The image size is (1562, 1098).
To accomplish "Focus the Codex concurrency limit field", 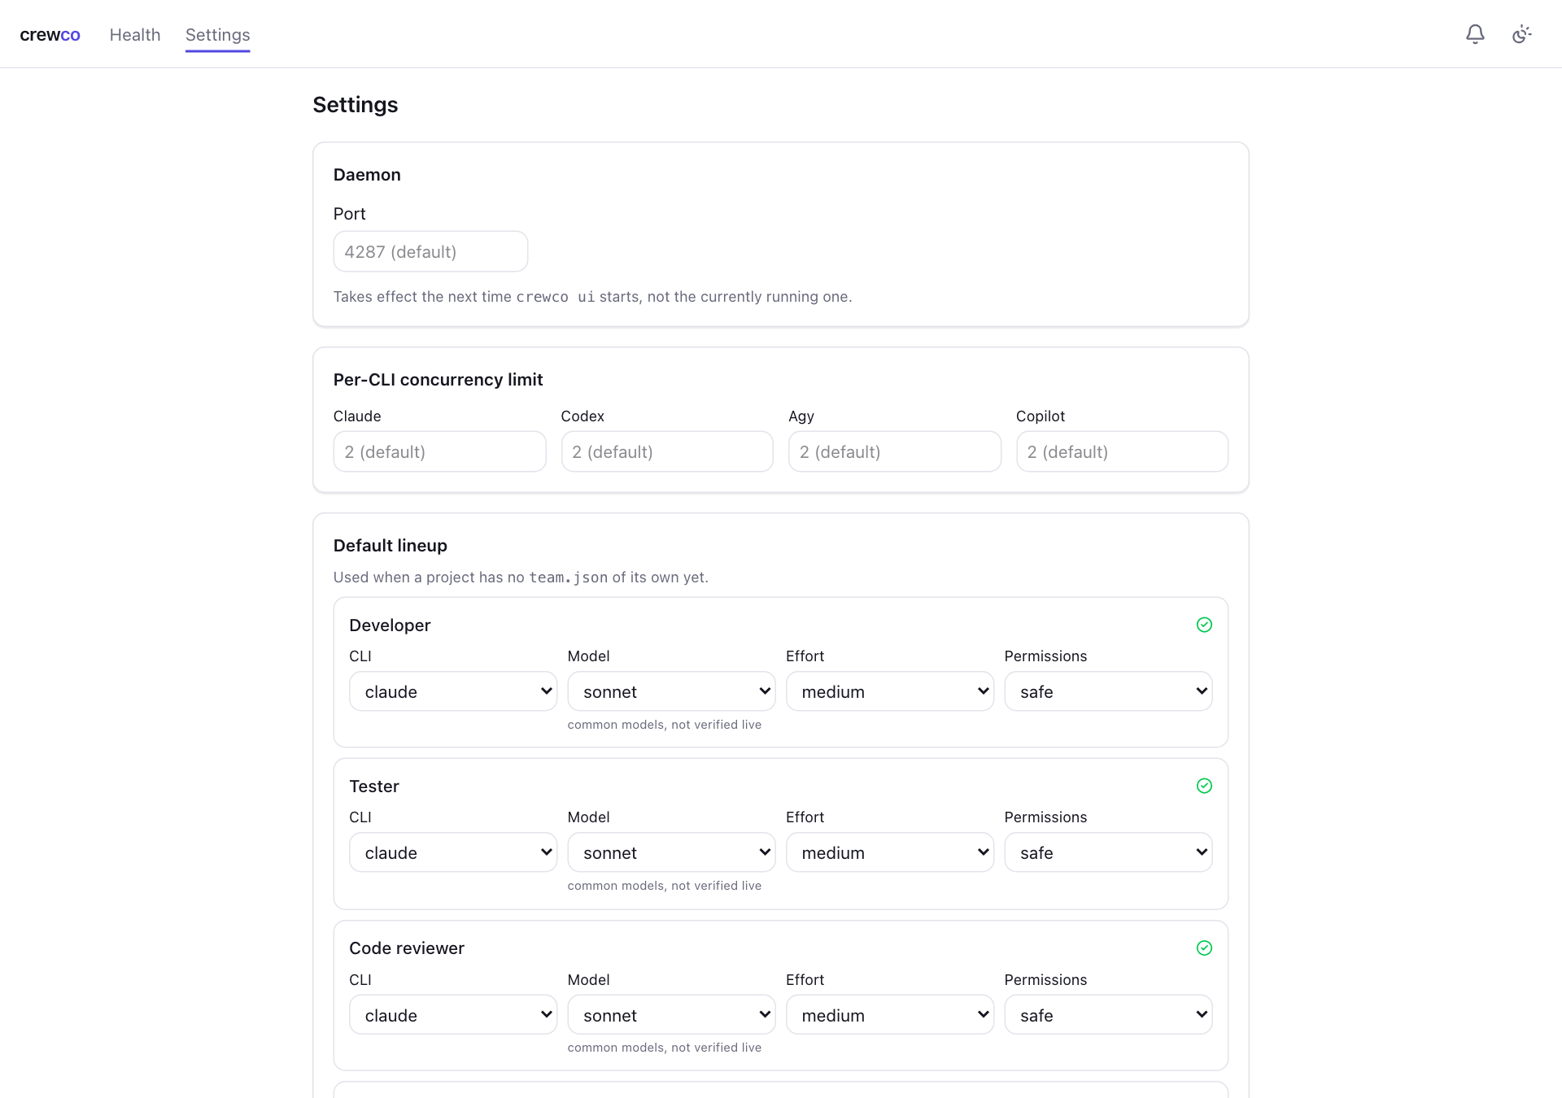I will click(x=667, y=451).
